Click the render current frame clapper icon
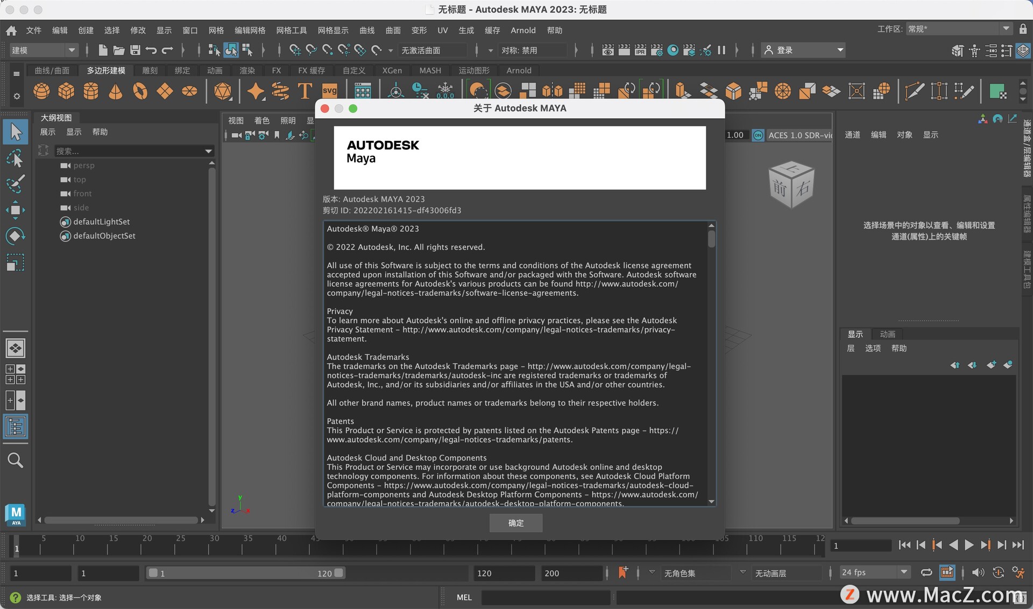The height and width of the screenshot is (609, 1033). [624, 50]
